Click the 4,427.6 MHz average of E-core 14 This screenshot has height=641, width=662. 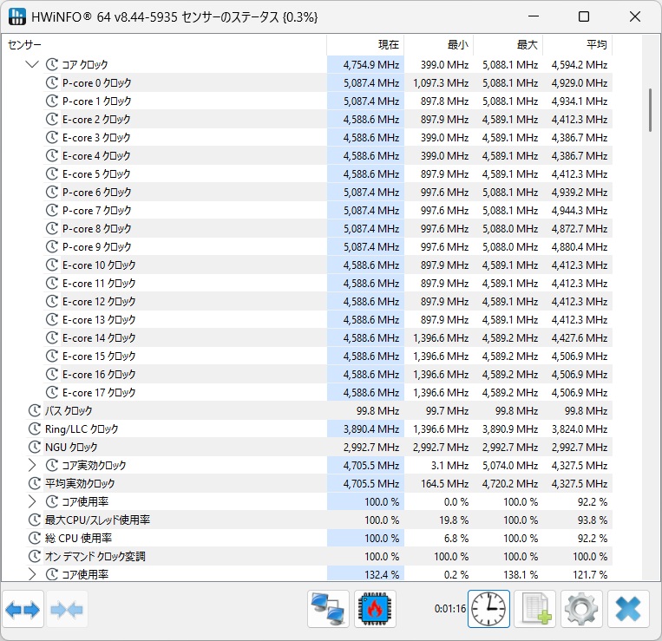(x=580, y=337)
